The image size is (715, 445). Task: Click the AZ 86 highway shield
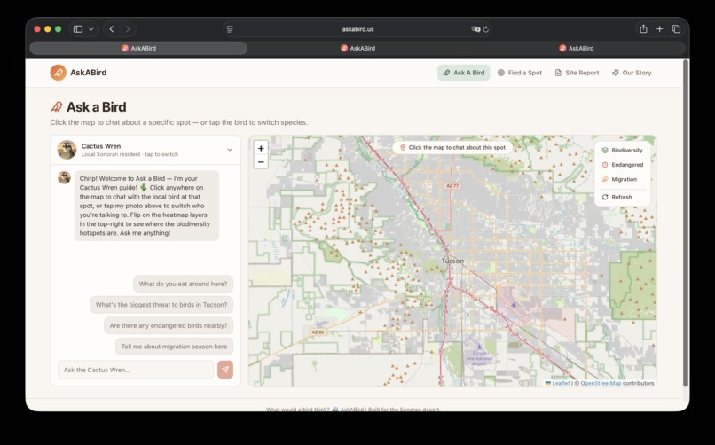pos(318,332)
